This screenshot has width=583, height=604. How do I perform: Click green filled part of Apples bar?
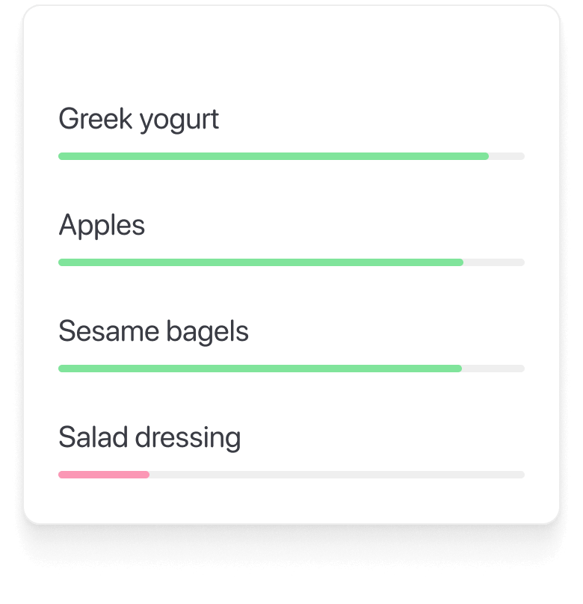pos(261,262)
